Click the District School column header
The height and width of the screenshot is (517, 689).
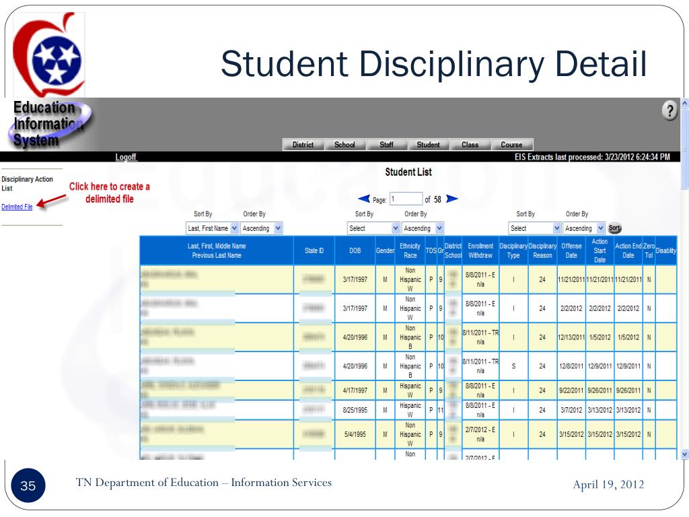click(x=453, y=250)
